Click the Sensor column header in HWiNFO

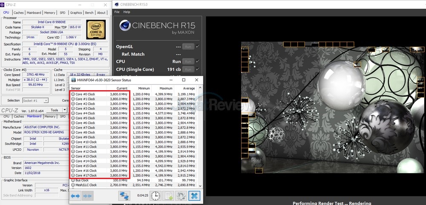tap(88, 88)
